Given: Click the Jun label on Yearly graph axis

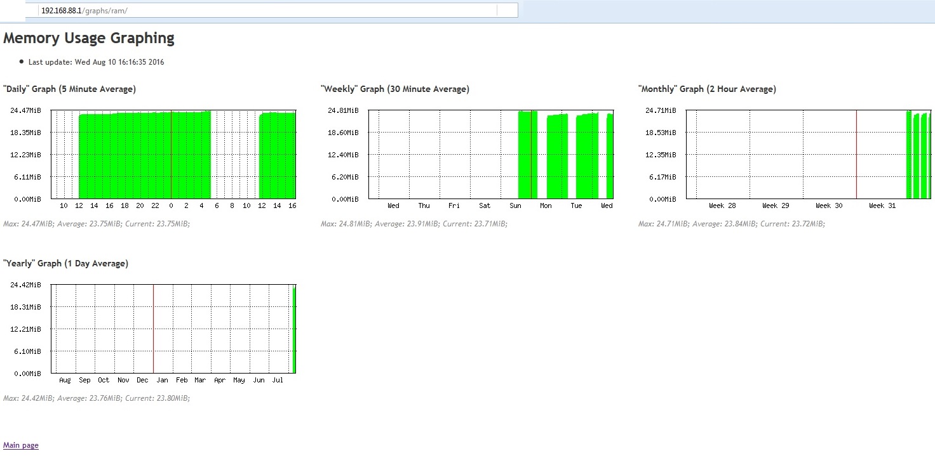Looking at the screenshot, I should (x=259, y=380).
